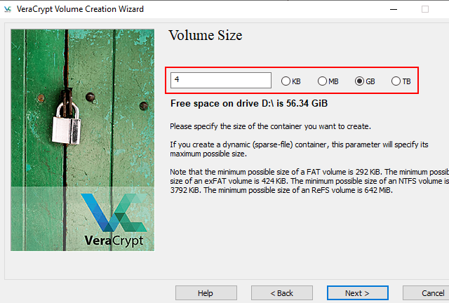Select the MB size unit

(328, 81)
